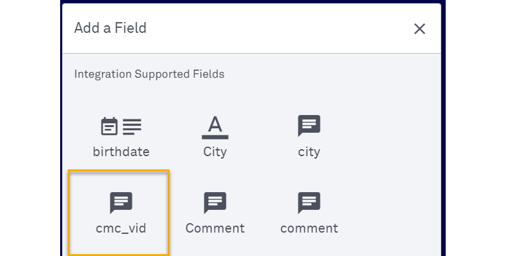The image size is (509, 256).
Task: Choose the capitalized Comment field label
Action: 215,228
